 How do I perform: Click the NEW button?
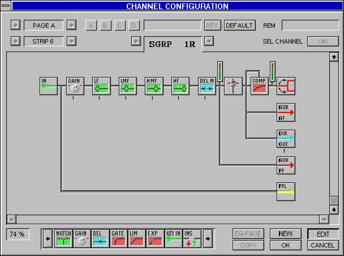tap(286, 234)
